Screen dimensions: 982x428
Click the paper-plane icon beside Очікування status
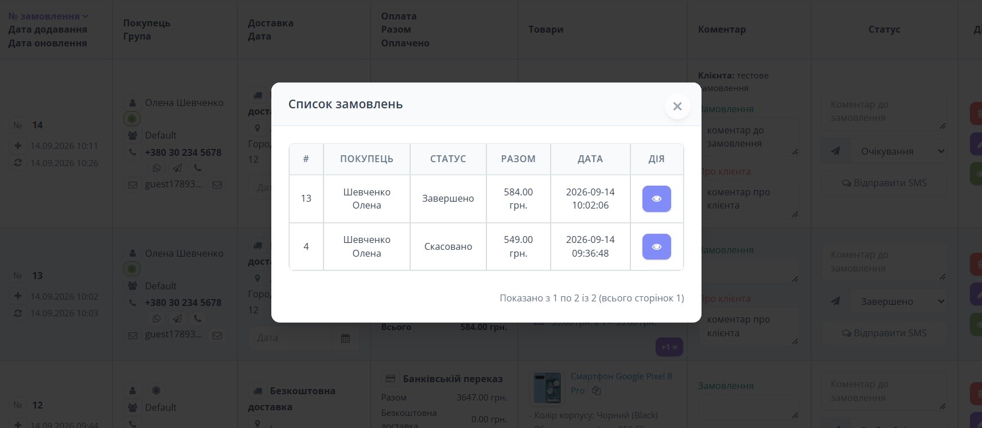click(836, 151)
